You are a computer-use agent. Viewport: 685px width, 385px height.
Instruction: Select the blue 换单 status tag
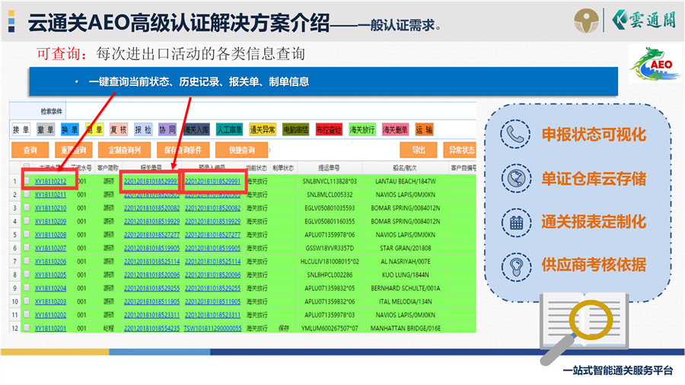point(69,129)
